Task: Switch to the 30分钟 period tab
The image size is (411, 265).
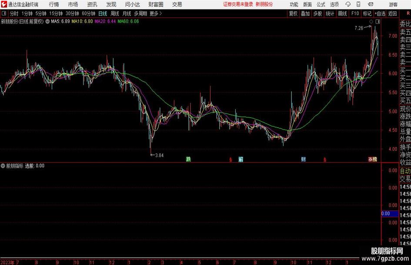Action: click(72, 13)
